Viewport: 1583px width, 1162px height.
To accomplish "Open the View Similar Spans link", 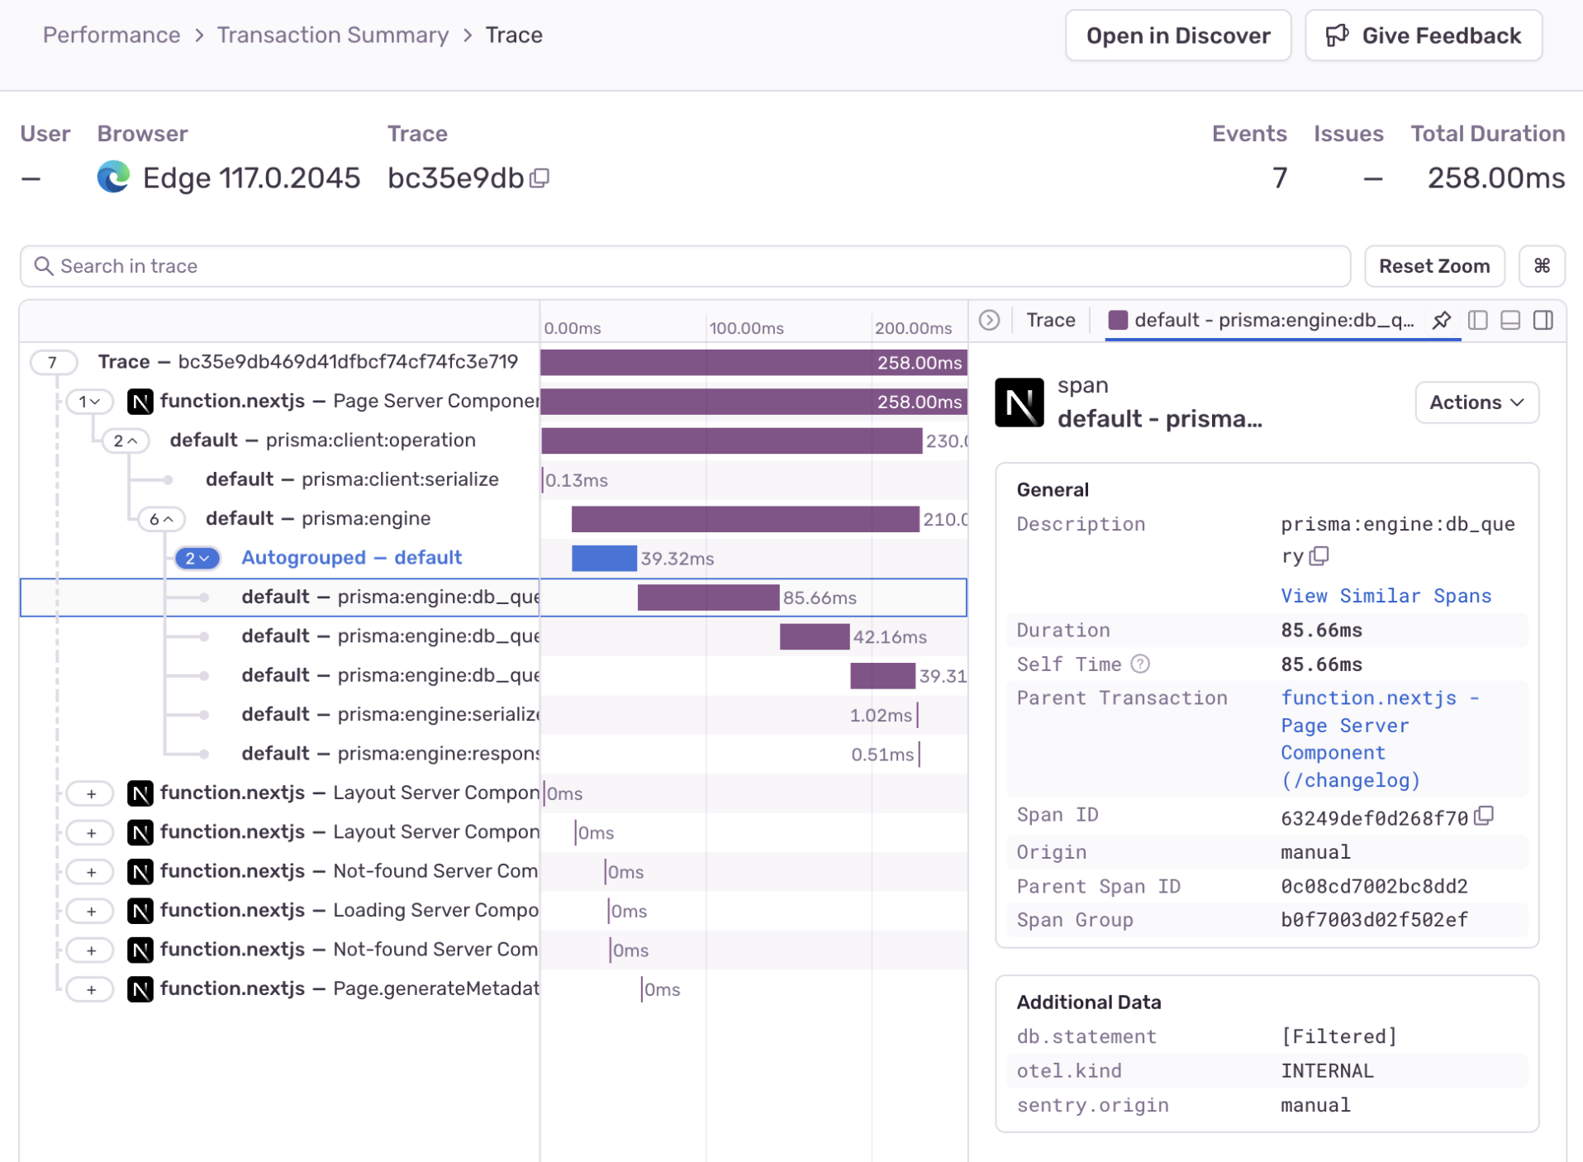I will pyautogui.click(x=1386, y=596).
